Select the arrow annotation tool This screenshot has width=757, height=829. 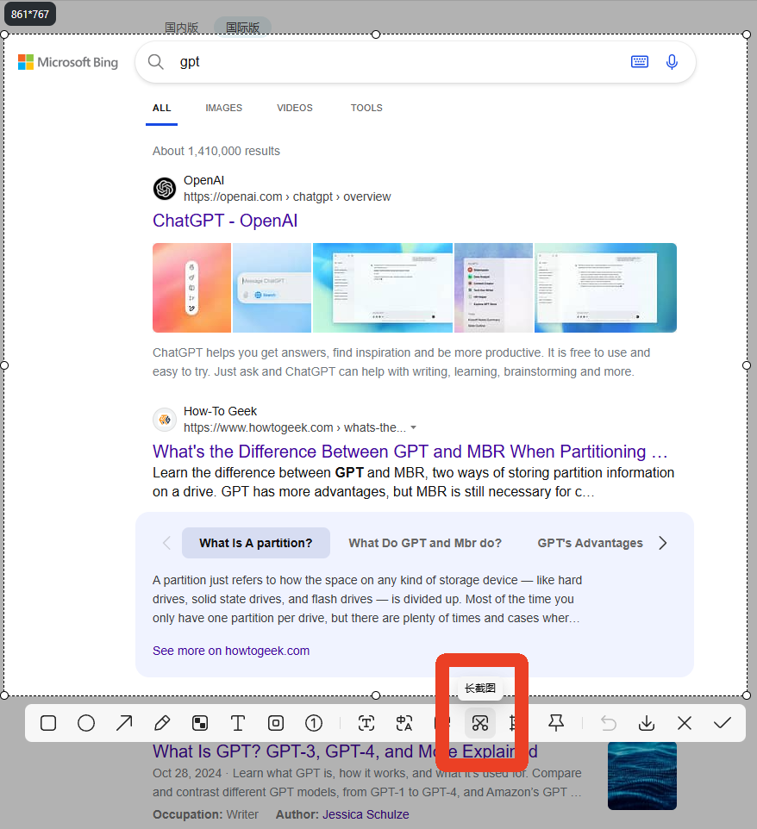[x=124, y=723]
